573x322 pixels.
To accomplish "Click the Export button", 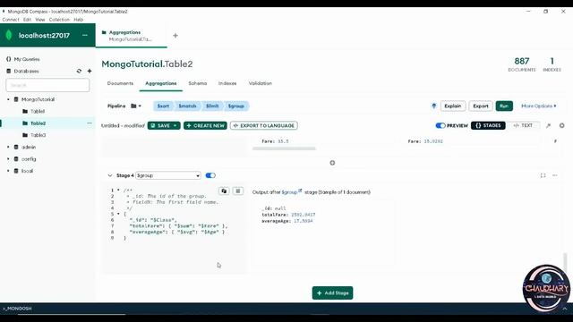I will (481, 106).
